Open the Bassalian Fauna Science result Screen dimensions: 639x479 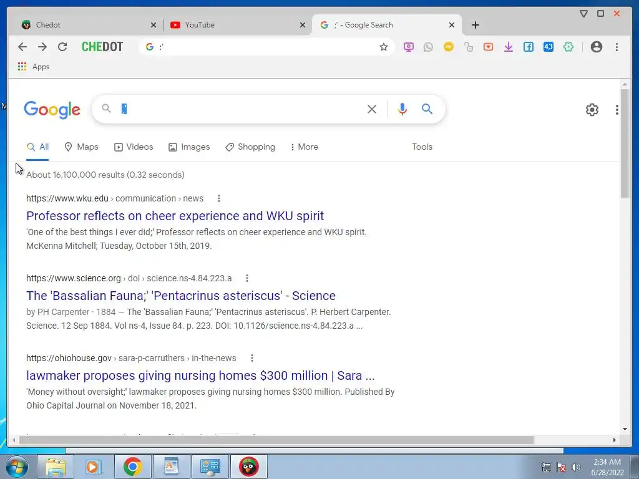tap(181, 296)
